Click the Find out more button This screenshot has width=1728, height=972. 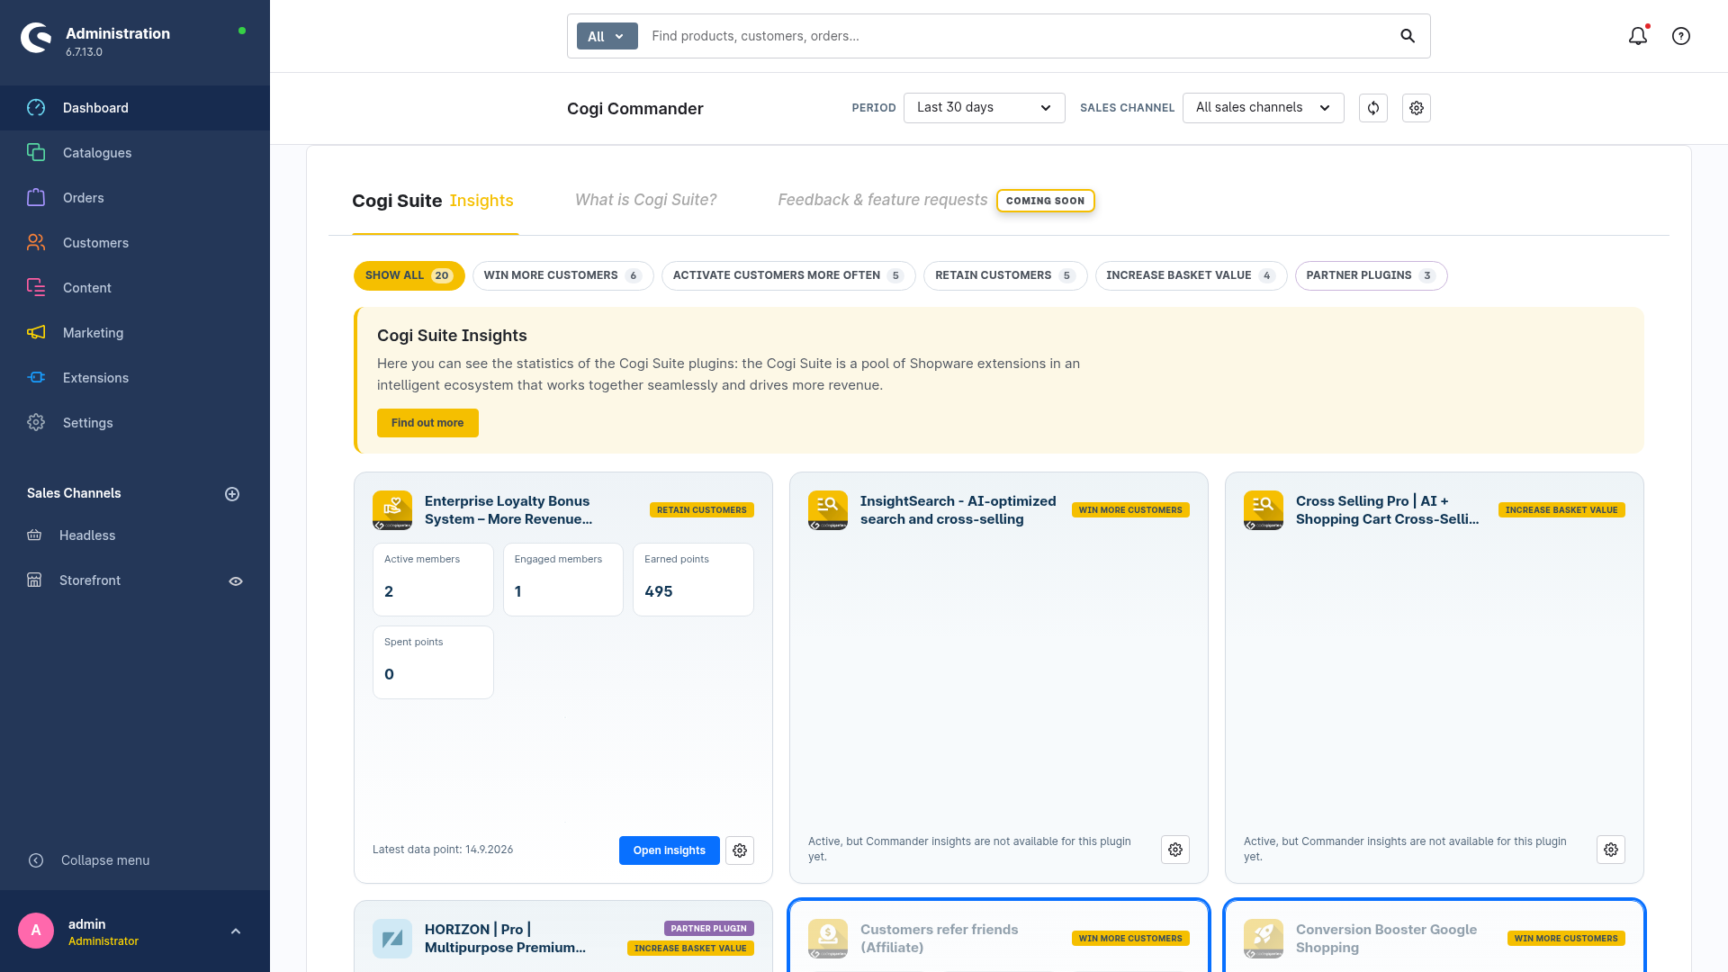point(427,423)
